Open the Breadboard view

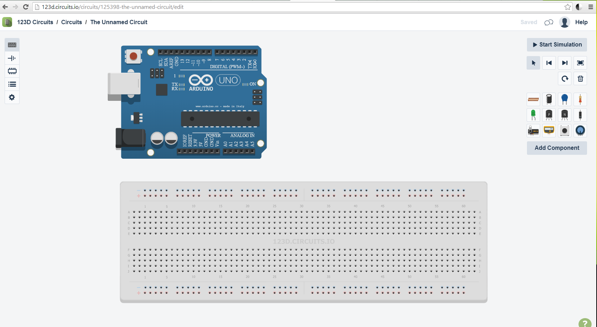click(x=12, y=45)
